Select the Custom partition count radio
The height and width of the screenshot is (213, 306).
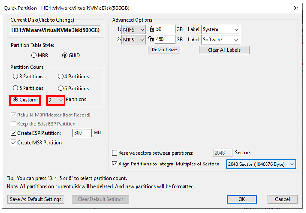[25, 100]
